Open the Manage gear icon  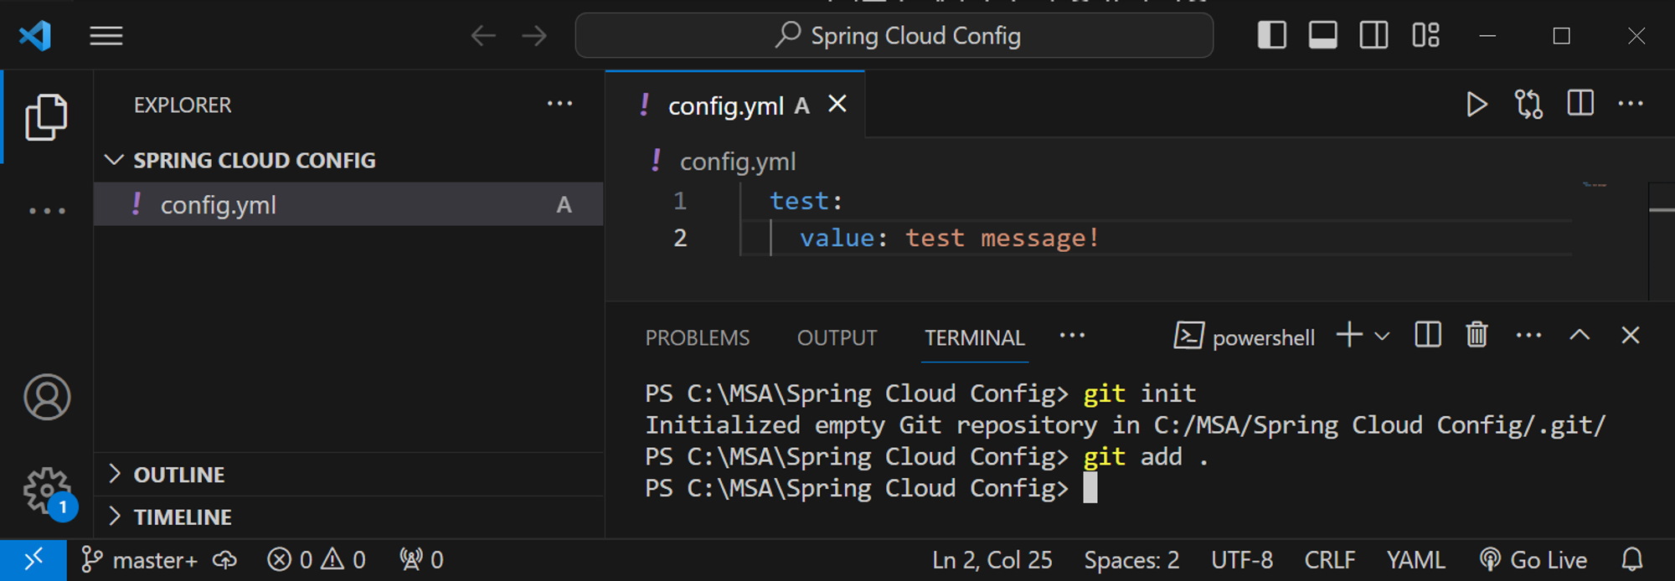[46, 491]
